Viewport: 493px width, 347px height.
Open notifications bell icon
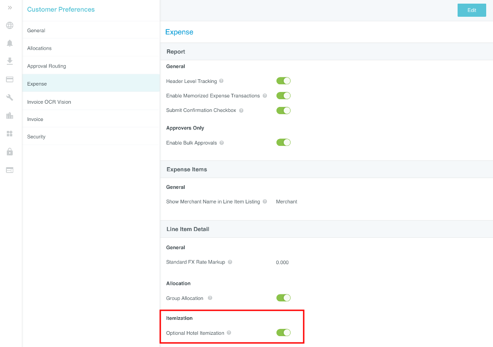pyautogui.click(x=10, y=43)
